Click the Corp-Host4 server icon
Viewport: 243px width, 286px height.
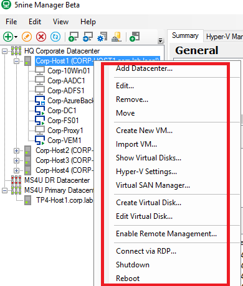point(27,170)
